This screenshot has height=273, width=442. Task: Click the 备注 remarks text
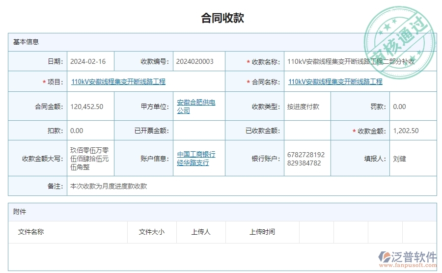click(x=109, y=186)
